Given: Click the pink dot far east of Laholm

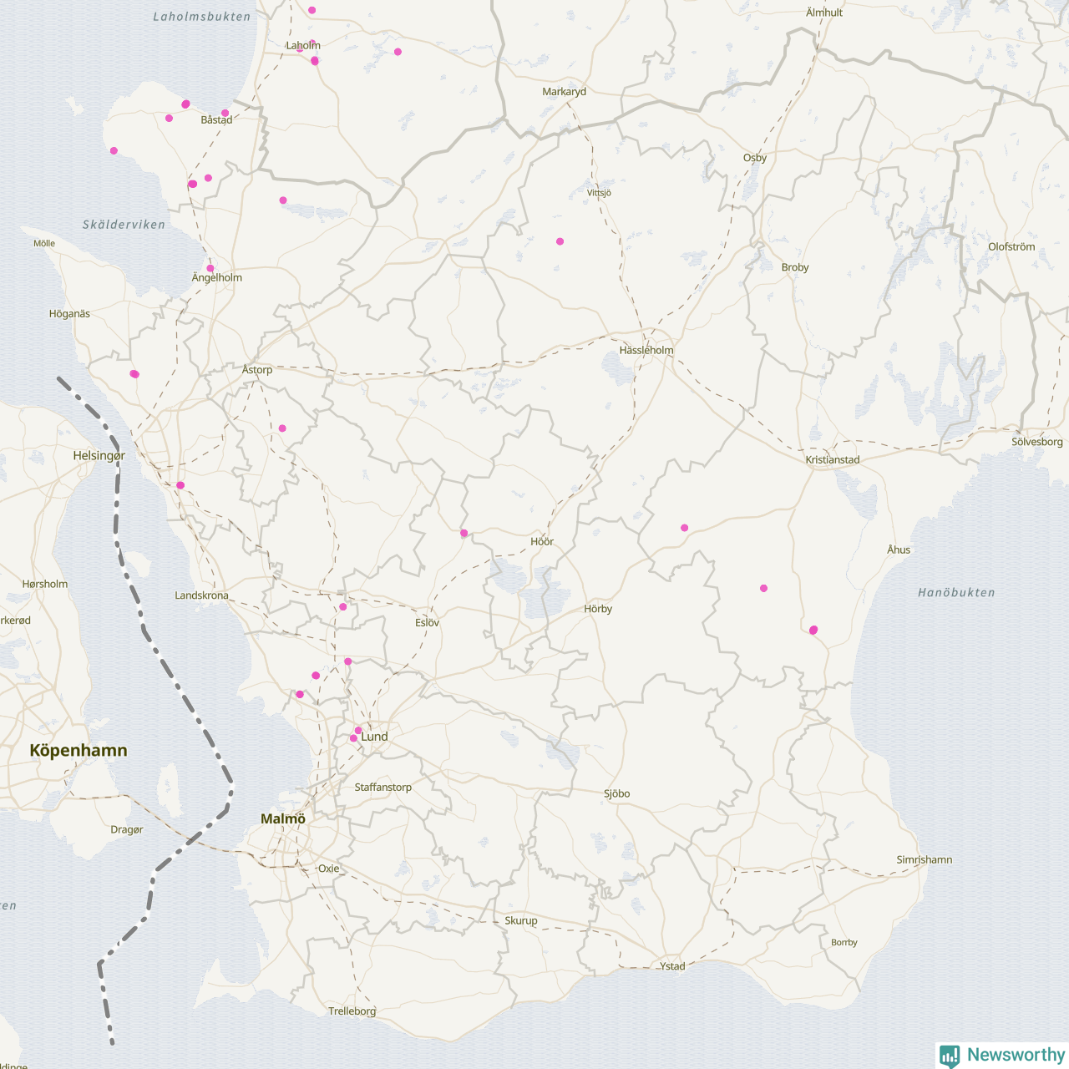Looking at the screenshot, I should point(398,52).
